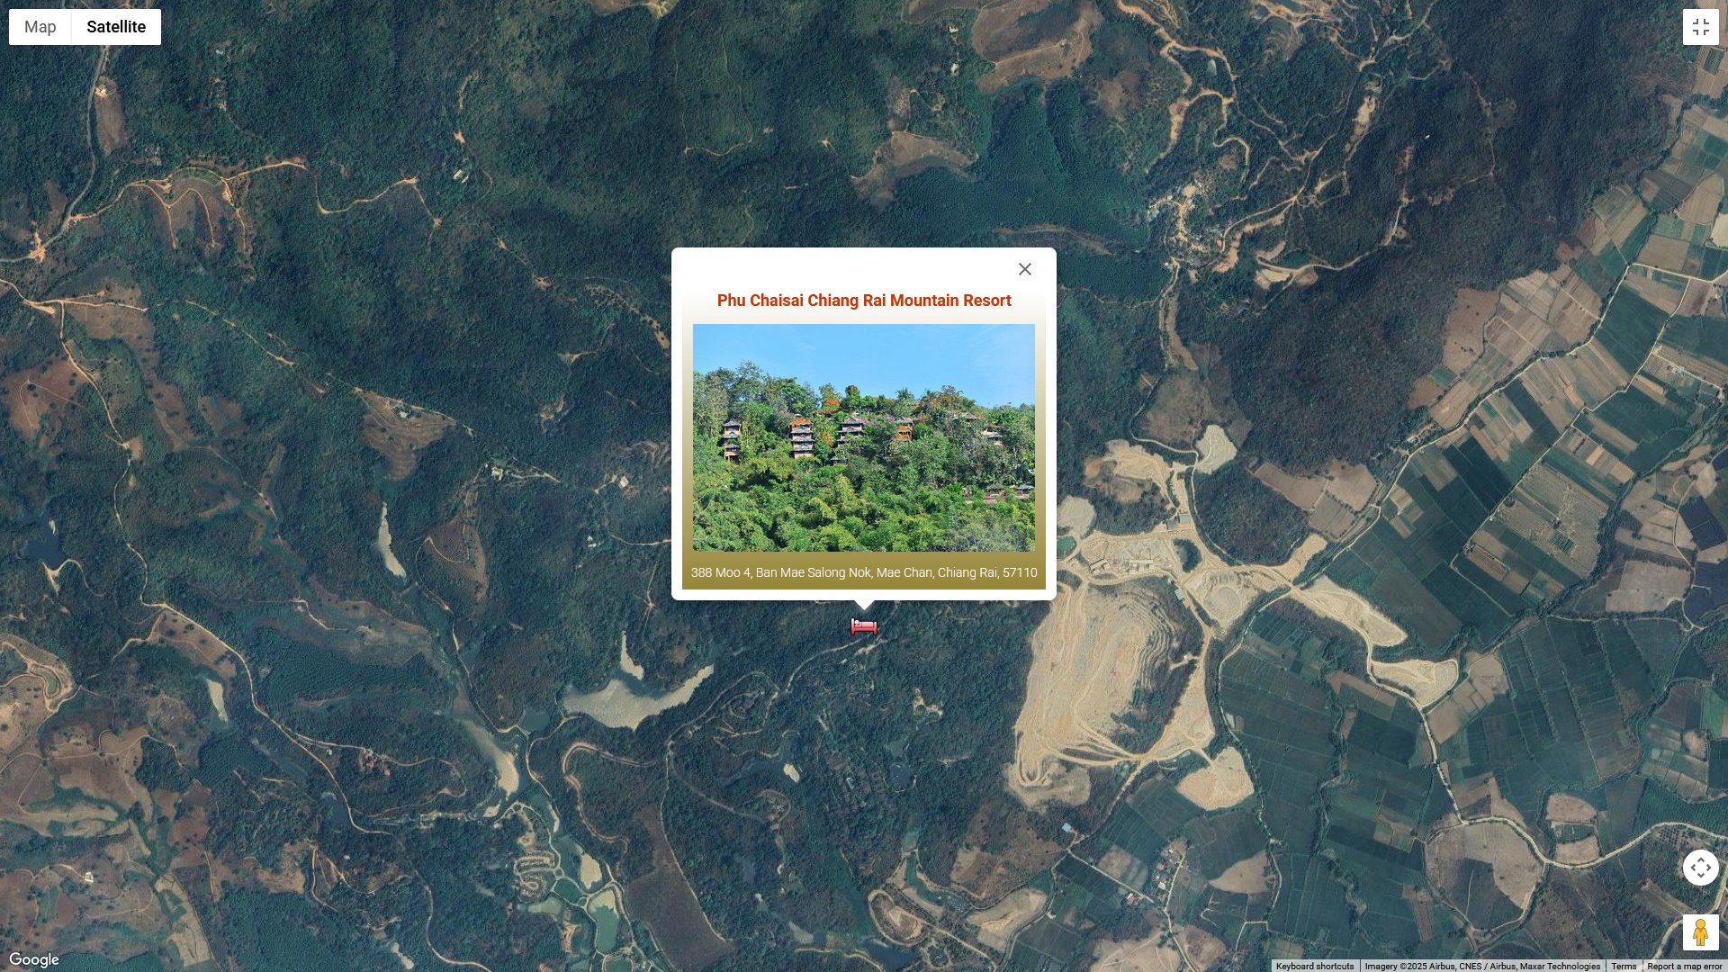Open Keyboard shortcuts
The height and width of the screenshot is (972, 1728).
point(1314,966)
